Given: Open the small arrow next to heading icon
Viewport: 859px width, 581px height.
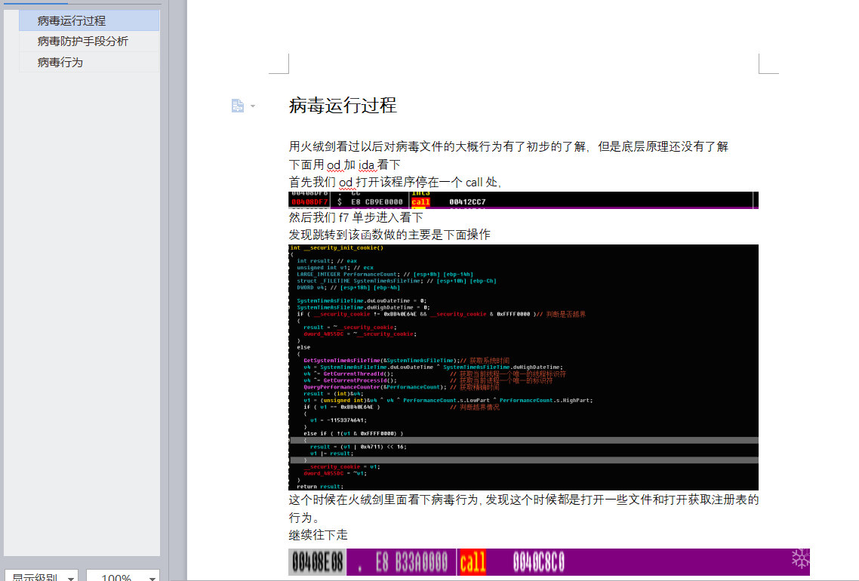Looking at the screenshot, I should pos(253,106).
